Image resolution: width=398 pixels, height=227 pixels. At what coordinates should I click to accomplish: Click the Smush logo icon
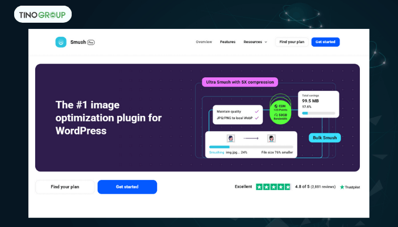point(60,42)
